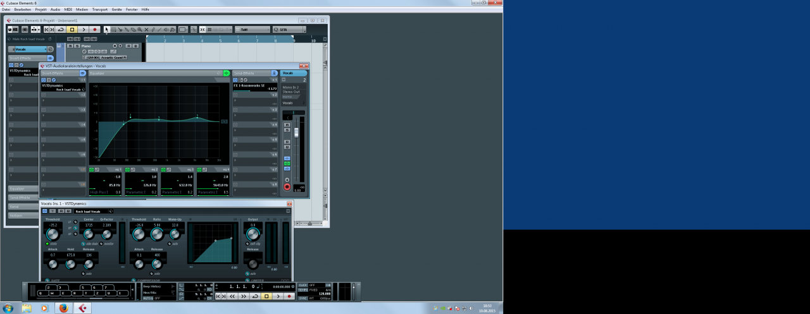Toggle Cycle on the transport panel

pyautogui.click(x=255, y=296)
